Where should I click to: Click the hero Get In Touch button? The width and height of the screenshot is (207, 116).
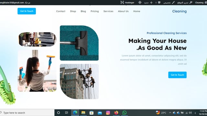(177, 75)
